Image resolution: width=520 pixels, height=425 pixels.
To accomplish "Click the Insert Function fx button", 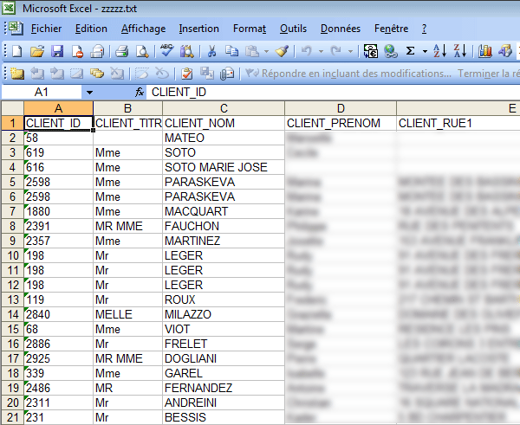I will coord(140,92).
